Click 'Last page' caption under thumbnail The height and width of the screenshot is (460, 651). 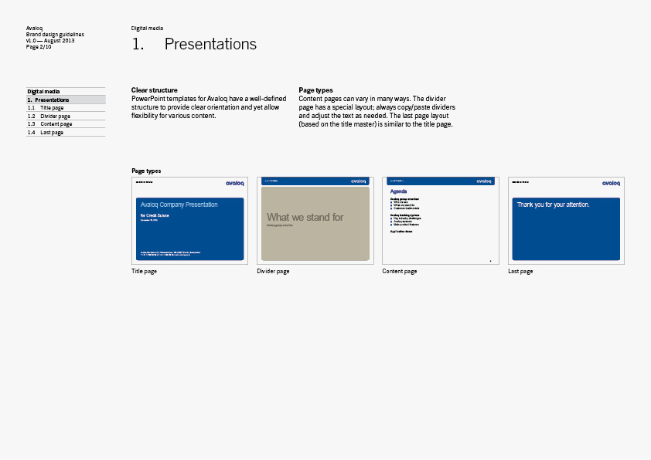(x=520, y=271)
